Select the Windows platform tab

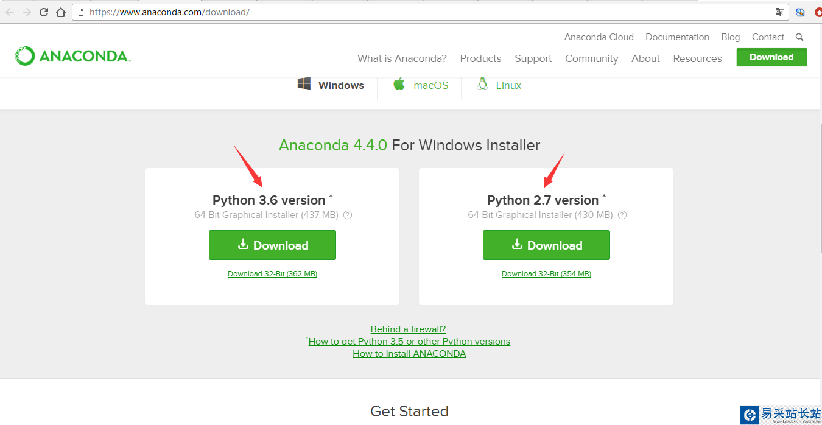coord(331,85)
